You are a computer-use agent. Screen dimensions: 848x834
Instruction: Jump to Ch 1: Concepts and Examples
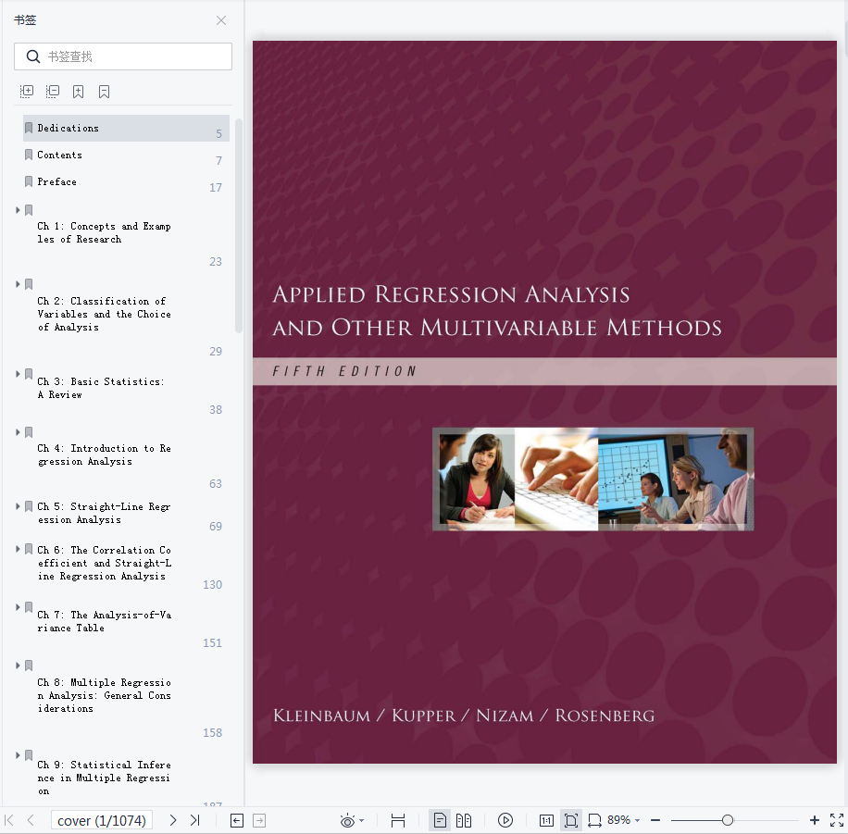(104, 232)
